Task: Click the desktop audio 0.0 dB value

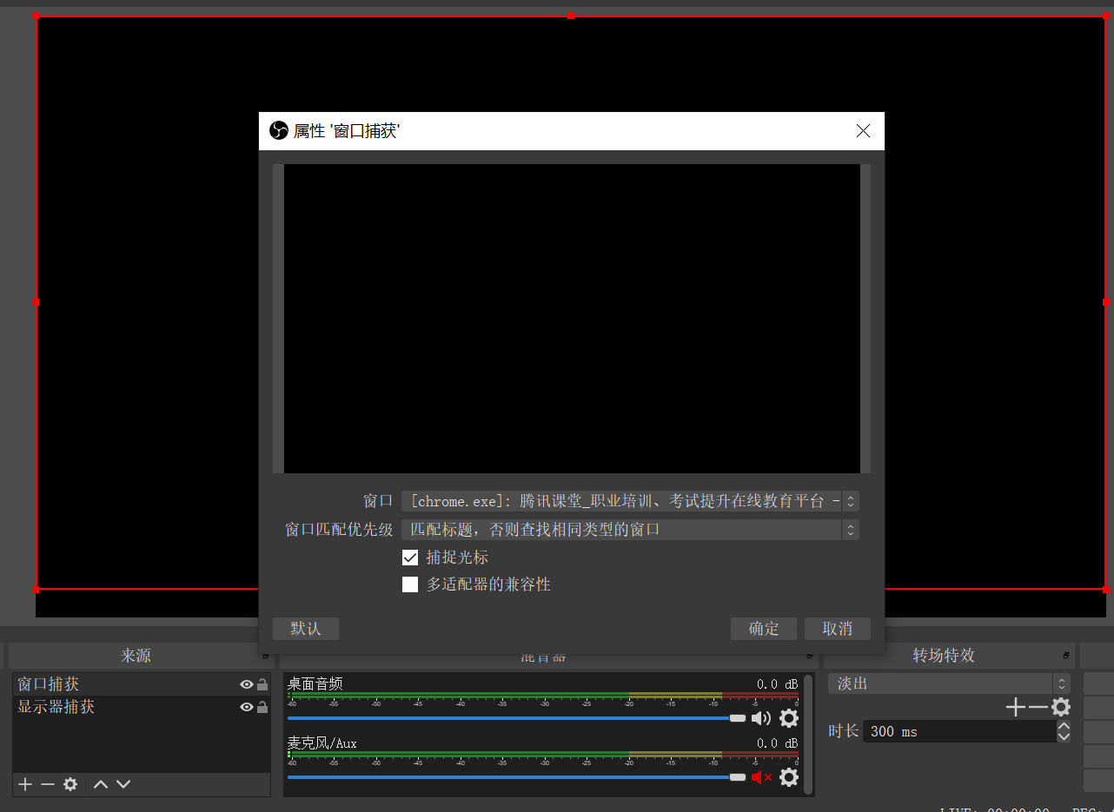Action: (777, 684)
